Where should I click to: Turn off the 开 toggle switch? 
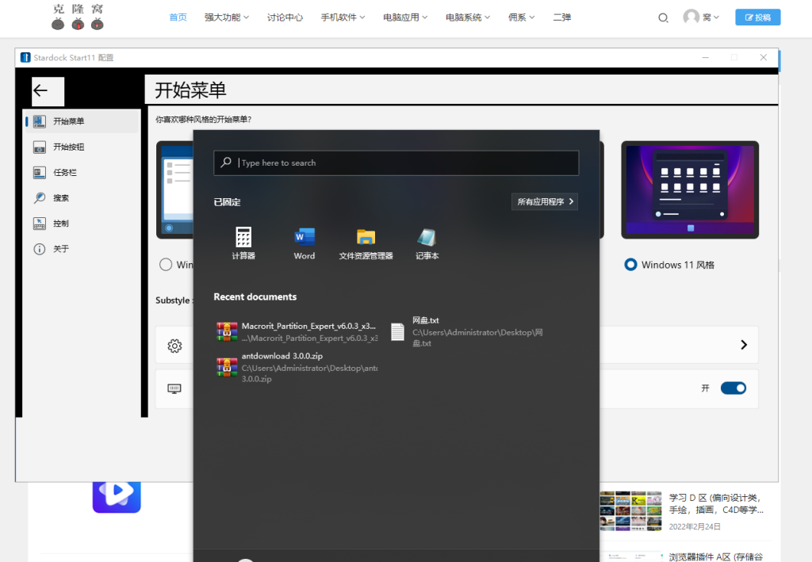point(733,388)
